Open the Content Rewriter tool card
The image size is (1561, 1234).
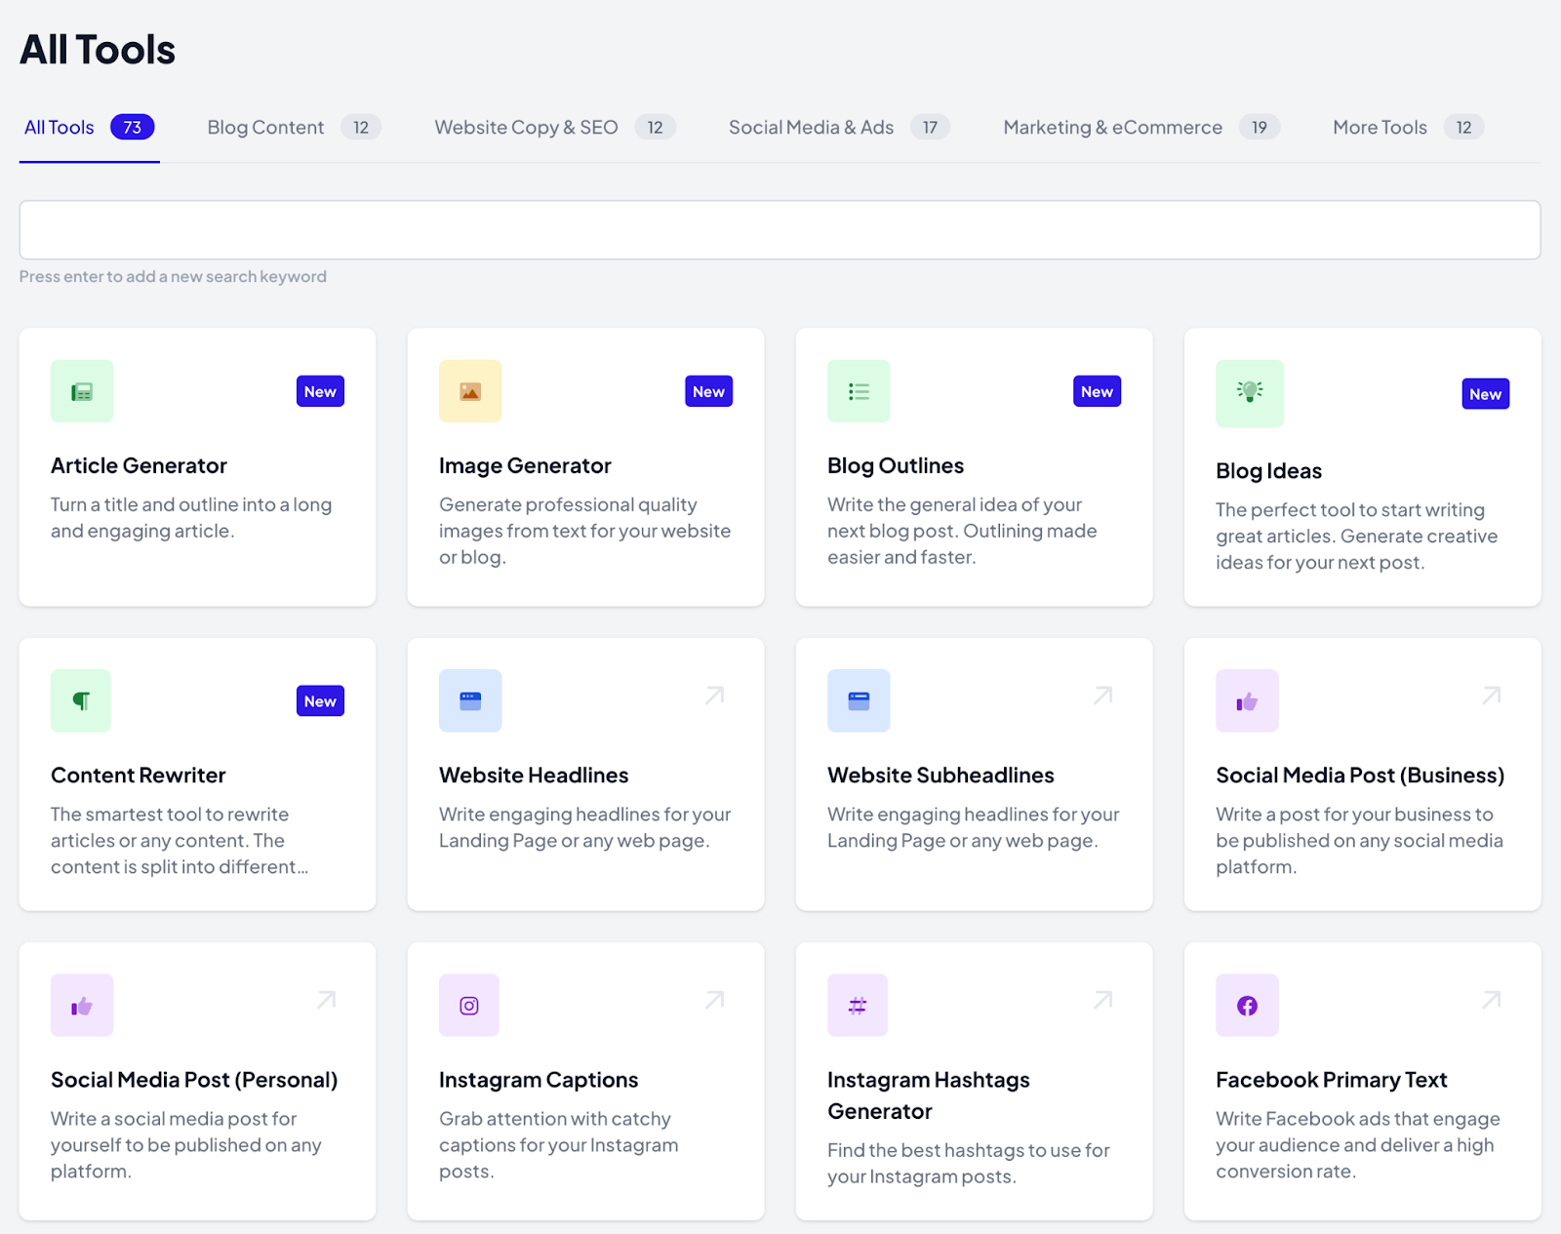(x=196, y=774)
